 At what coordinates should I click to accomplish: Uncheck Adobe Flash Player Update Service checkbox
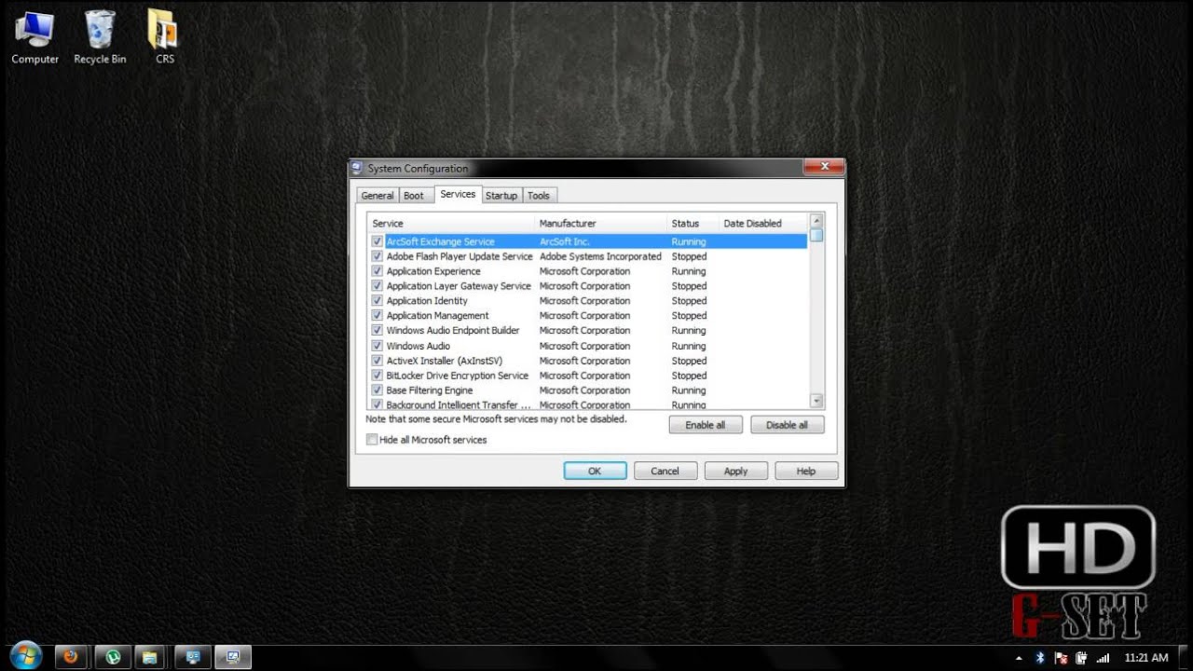(x=377, y=256)
